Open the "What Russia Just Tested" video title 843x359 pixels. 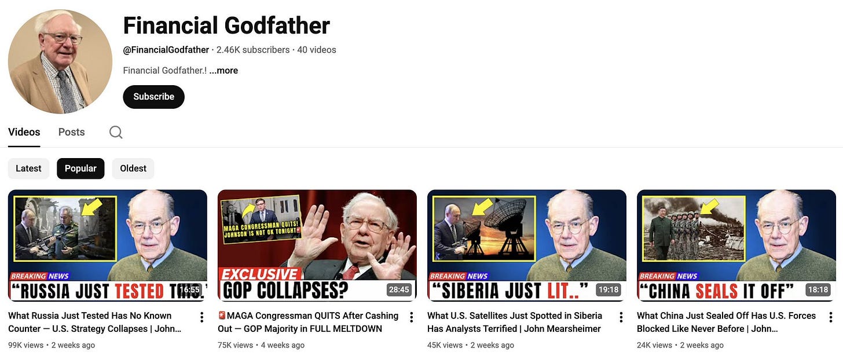95,322
